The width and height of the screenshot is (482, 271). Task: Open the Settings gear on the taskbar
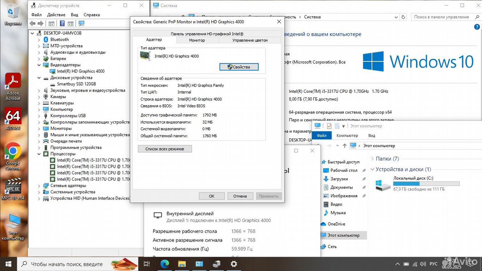(x=234, y=264)
